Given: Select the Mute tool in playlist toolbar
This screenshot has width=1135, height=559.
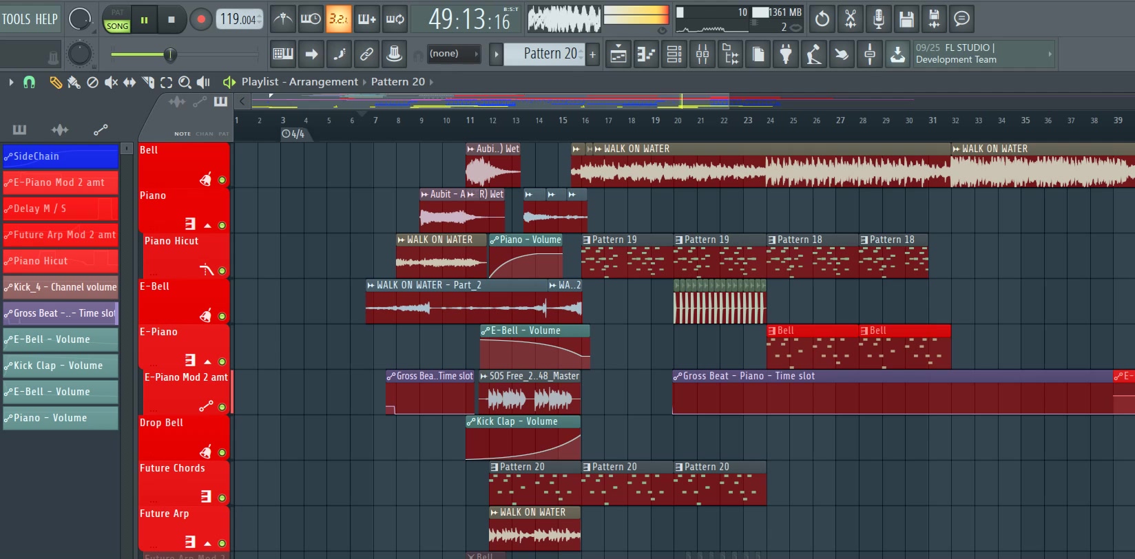Looking at the screenshot, I should tap(111, 83).
